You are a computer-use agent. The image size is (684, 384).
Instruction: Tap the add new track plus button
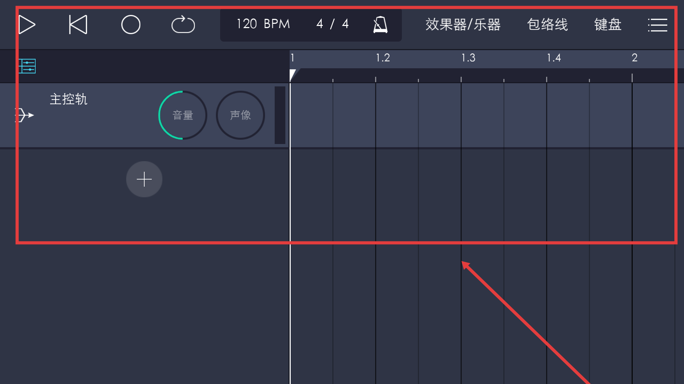point(144,179)
